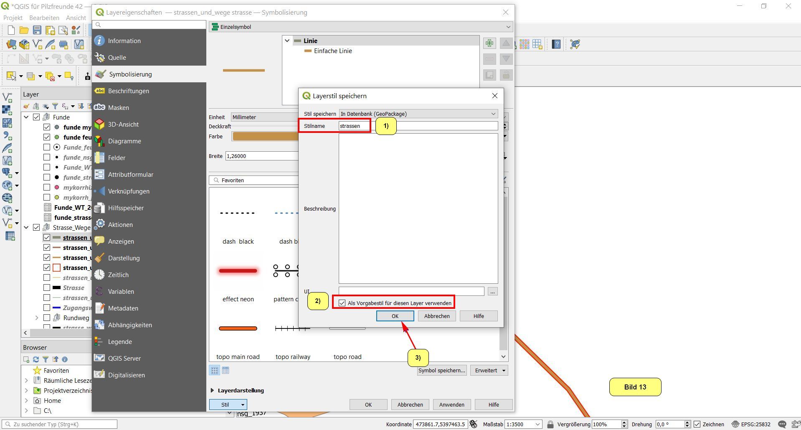Click the orange Farbe color swatch
Image resolution: width=801 pixels, height=430 pixels.
(x=265, y=136)
